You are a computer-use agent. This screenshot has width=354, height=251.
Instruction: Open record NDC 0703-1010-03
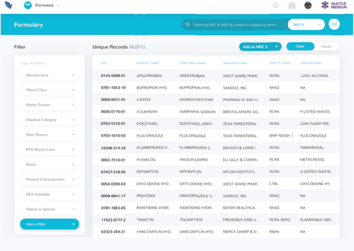(x=113, y=136)
